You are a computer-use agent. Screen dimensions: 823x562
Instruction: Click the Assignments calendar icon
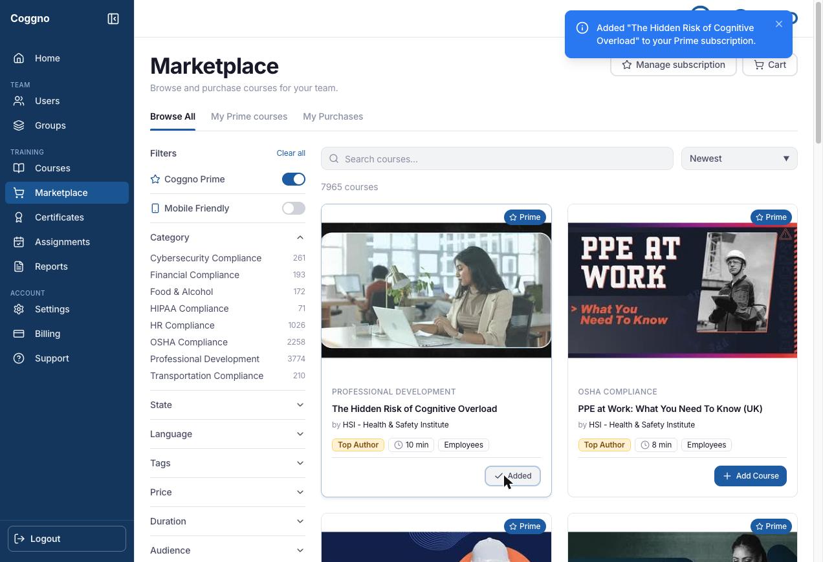[19, 242]
